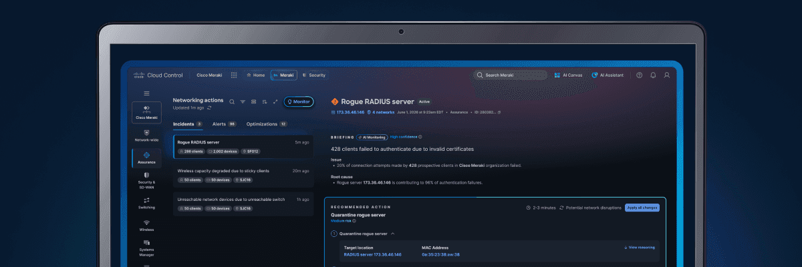Open AI Assistant
Viewport: 802px width, 267px height.
(608, 75)
